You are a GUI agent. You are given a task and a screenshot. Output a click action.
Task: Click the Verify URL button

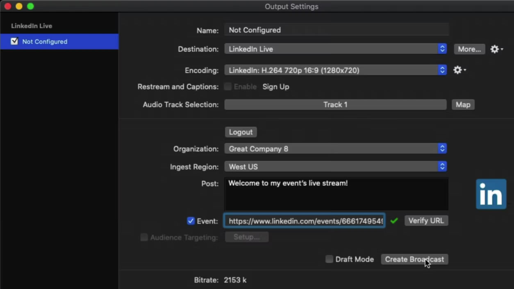click(x=426, y=221)
